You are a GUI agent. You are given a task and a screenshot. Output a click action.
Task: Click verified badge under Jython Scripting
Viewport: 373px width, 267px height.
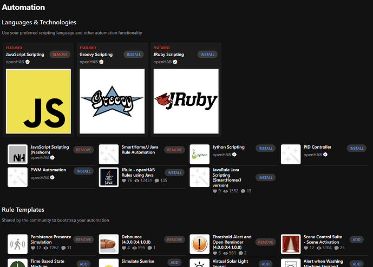(234, 155)
